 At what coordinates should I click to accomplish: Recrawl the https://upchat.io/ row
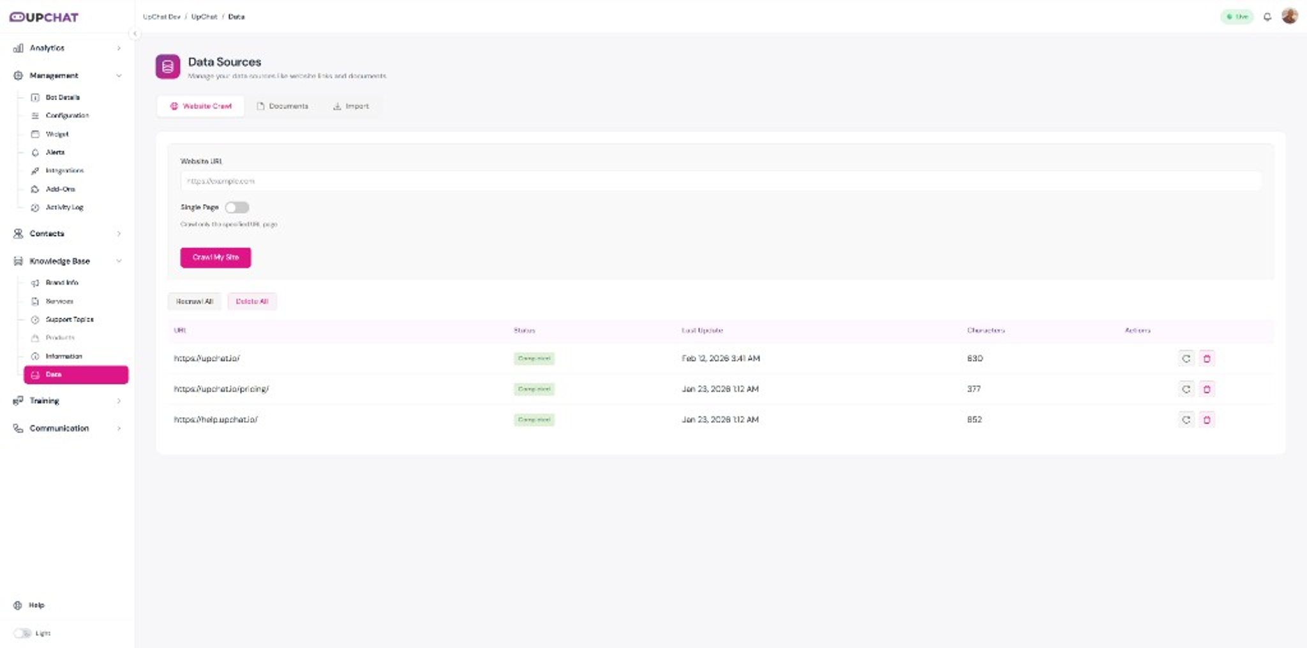click(1186, 358)
